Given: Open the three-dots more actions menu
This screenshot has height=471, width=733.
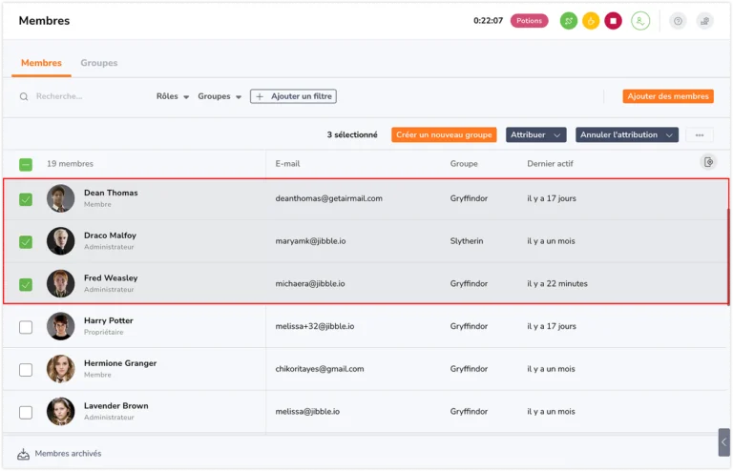Looking at the screenshot, I should point(700,134).
